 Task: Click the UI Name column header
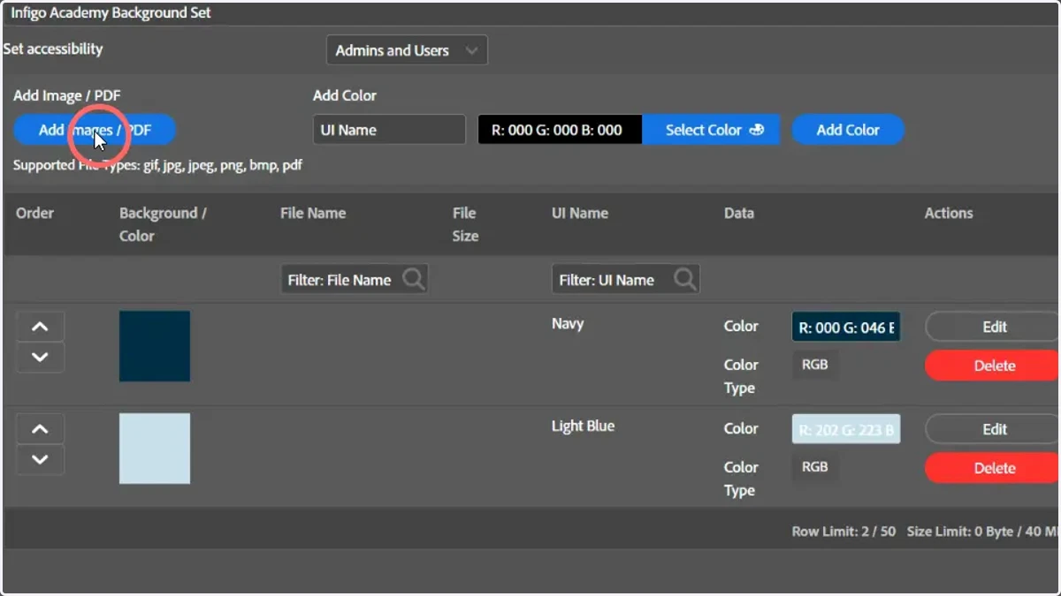579,213
